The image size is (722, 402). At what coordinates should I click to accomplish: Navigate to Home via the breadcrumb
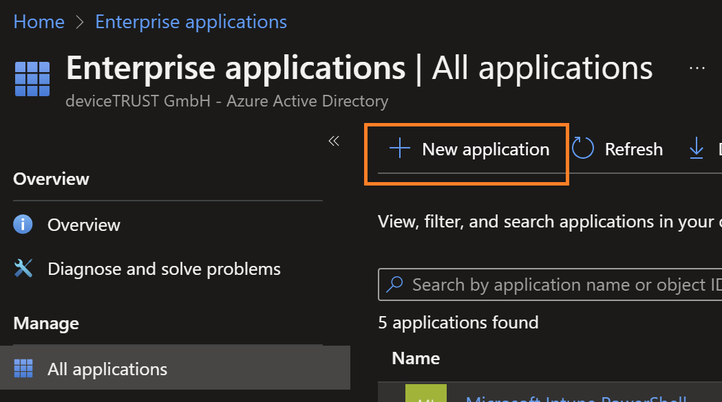tap(39, 21)
